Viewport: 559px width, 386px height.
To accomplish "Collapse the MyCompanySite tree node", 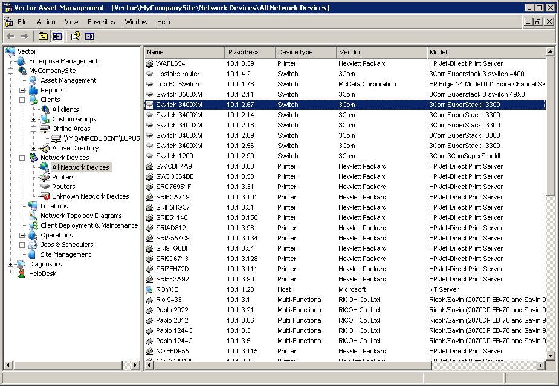I will point(10,71).
